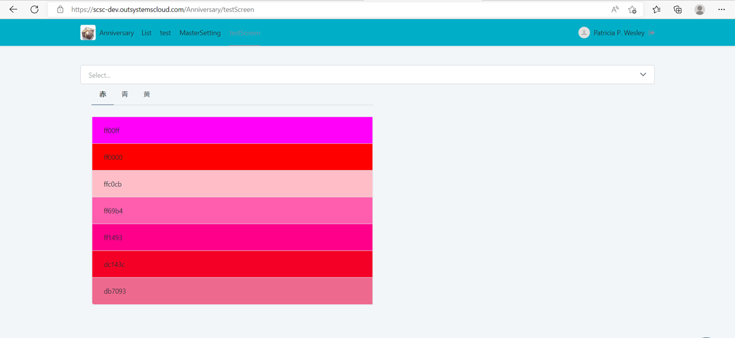Viewport: 735px width, 338px height.
Task: Open the browser profile avatar icon
Action: click(700, 9)
